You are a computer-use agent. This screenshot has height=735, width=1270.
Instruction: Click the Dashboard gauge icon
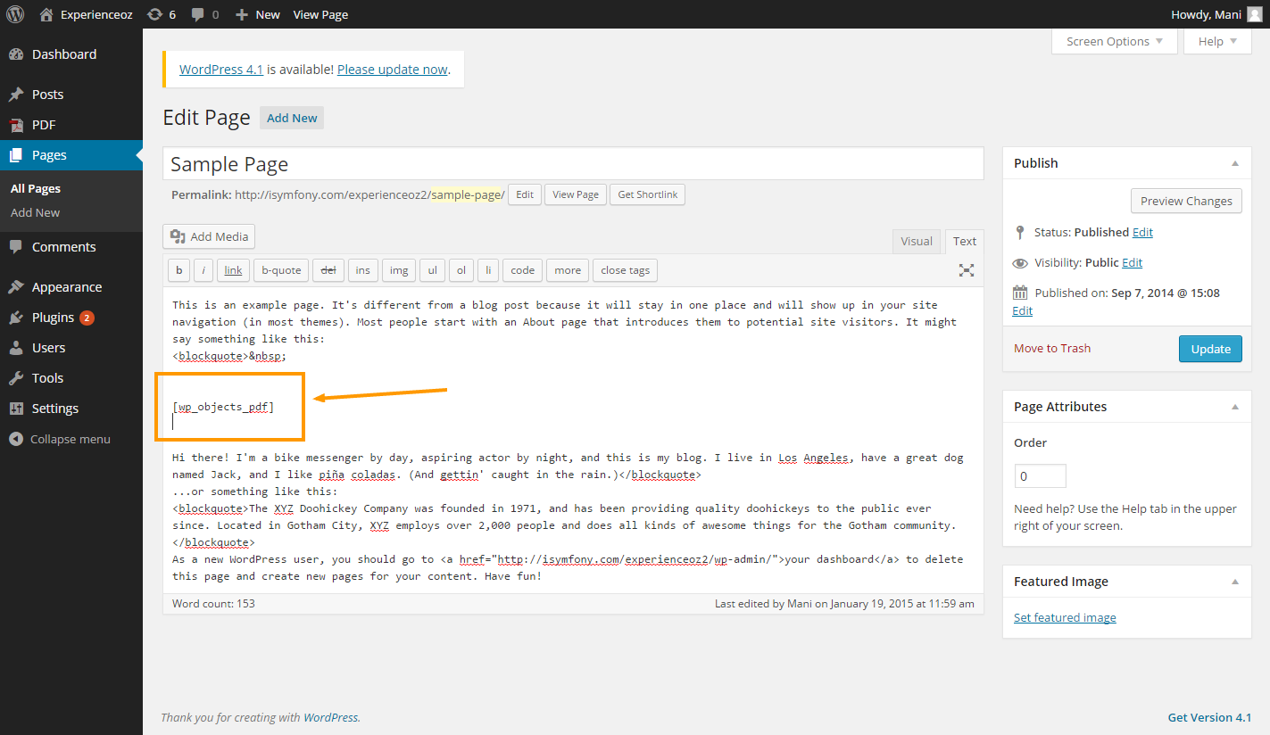[x=16, y=54]
